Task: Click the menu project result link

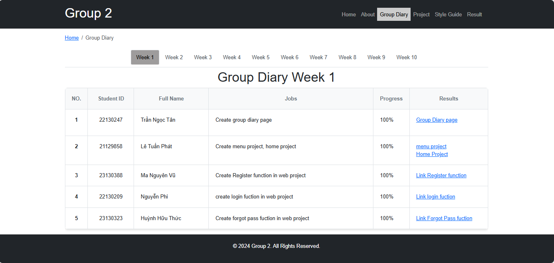Action: (431, 147)
